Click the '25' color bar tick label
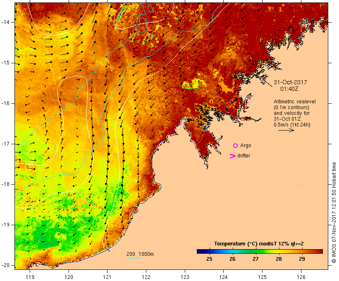Image resolution: width=339 pixels, height=281 pixels. tap(209, 259)
